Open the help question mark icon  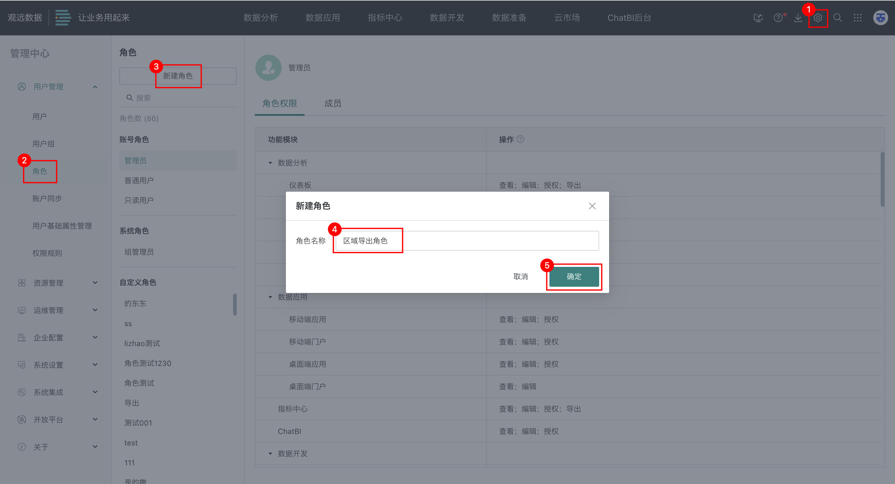click(x=778, y=18)
